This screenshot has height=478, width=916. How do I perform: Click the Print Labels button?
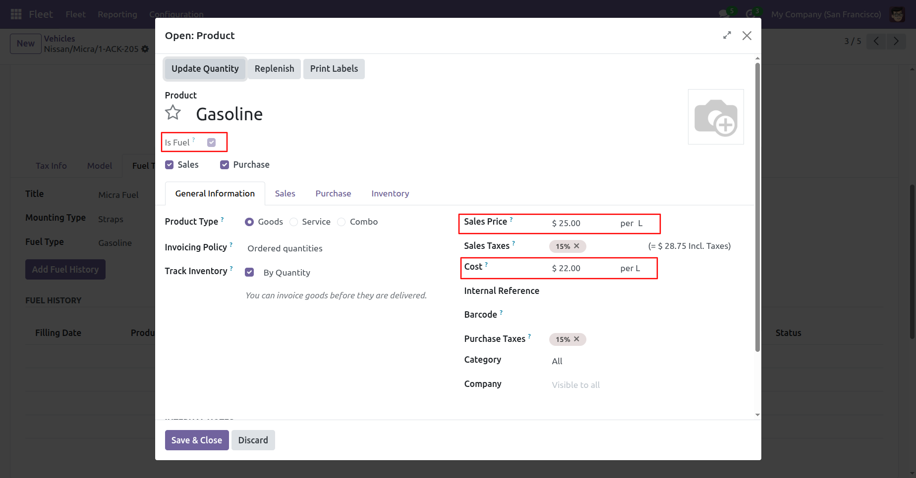point(334,69)
